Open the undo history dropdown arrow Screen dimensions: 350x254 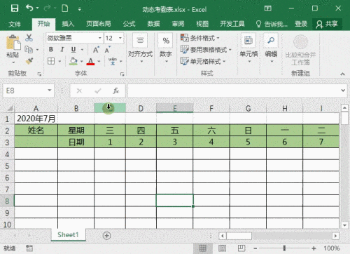coord(38,8)
